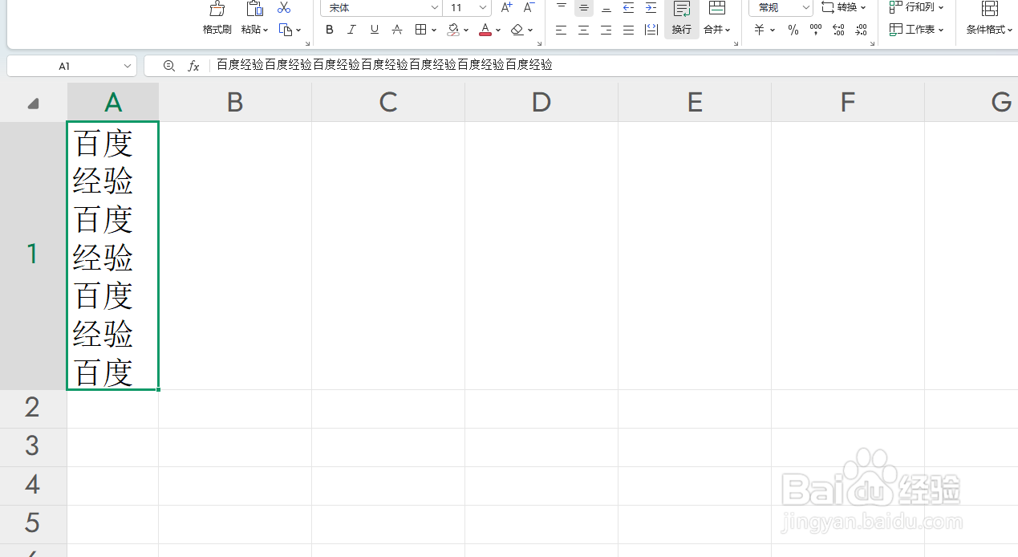
Task: Select justify alignment
Action: click(629, 30)
